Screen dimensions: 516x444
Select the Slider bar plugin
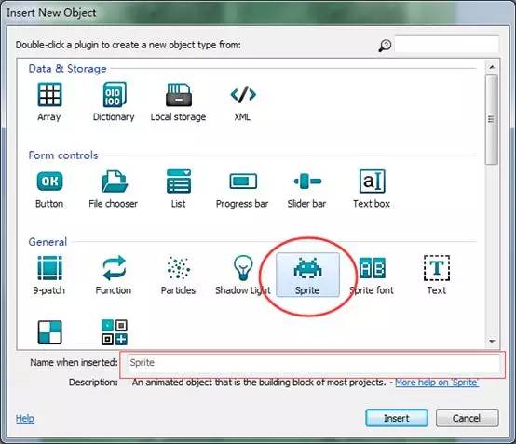tap(307, 182)
